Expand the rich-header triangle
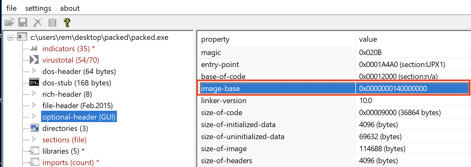This screenshot has height=167, width=471. pos(34,94)
